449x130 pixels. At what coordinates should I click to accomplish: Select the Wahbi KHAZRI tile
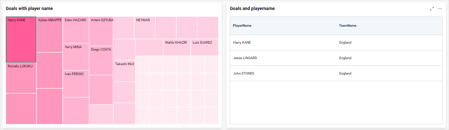[177, 47]
